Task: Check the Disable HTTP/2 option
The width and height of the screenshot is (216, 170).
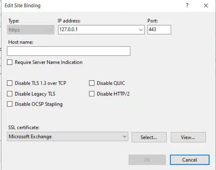Action: coord(92,94)
